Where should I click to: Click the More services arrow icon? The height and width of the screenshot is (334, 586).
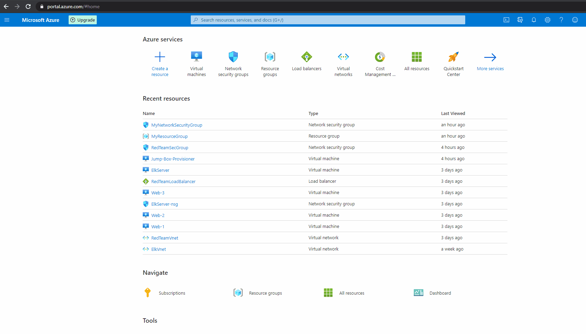(x=490, y=57)
